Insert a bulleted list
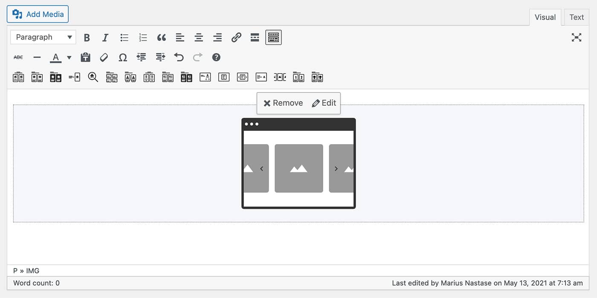This screenshot has height=298, width=597. [x=124, y=38]
